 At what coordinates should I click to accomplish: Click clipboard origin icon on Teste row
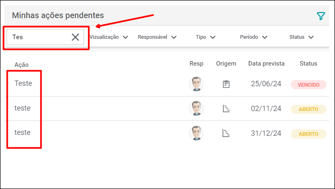(226, 84)
